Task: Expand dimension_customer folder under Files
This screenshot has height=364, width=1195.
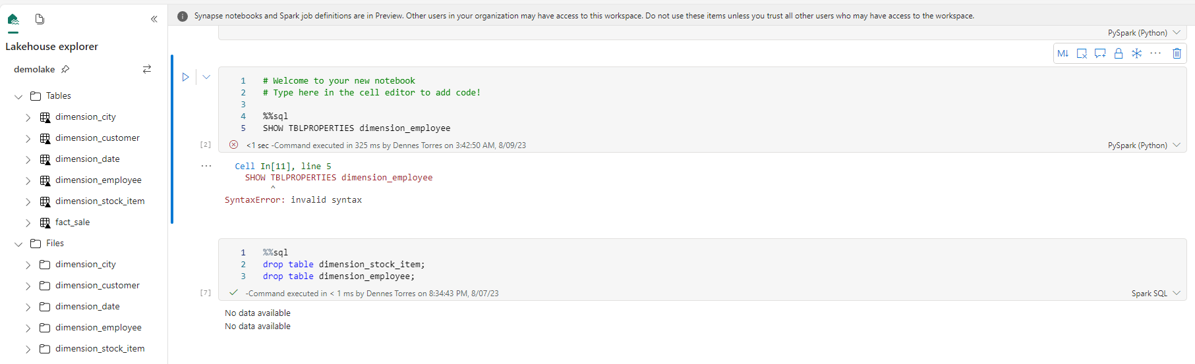Action: coord(28,286)
